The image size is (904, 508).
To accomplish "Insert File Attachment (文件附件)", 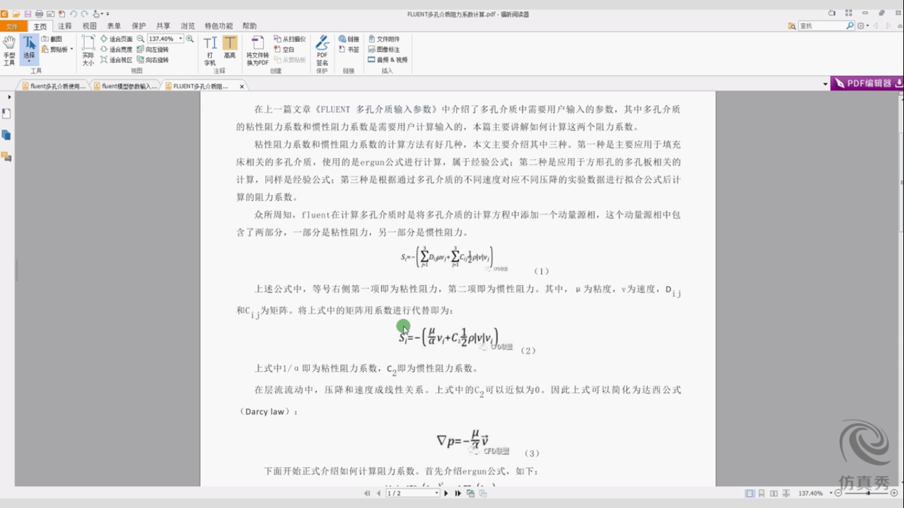I will [384, 39].
